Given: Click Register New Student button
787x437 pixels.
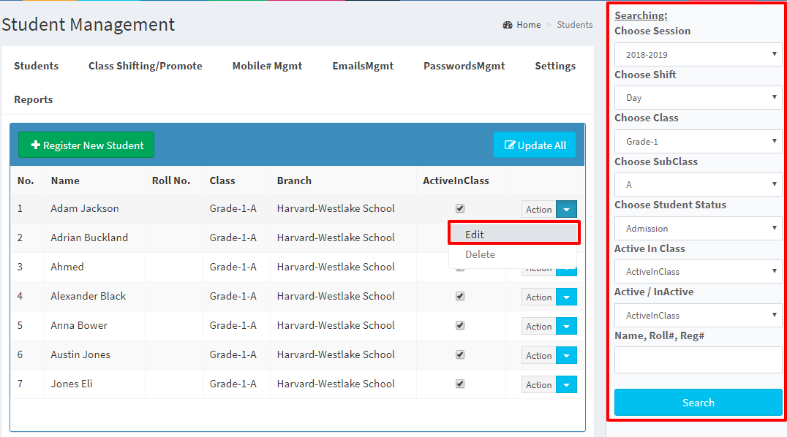Looking at the screenshot, I should tap(86, 145).
